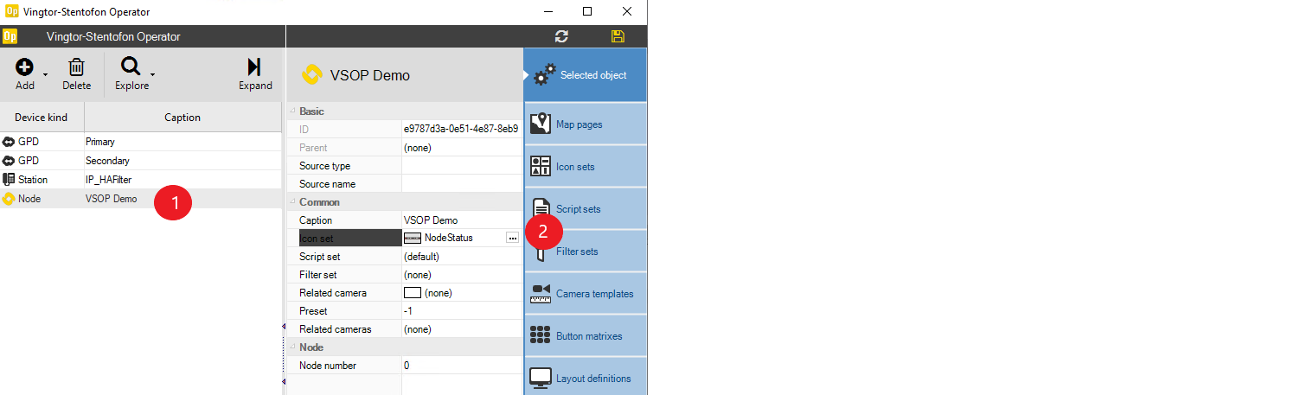Click the Op application logo icon

coord(10,36)
